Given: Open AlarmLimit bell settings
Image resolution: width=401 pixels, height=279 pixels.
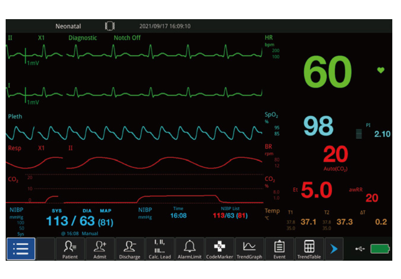Looking at the screenshot, I should (189, 249).
